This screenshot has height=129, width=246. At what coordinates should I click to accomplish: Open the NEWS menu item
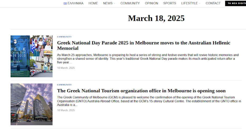coord(108,3)
